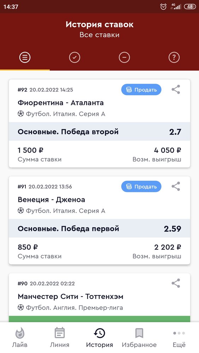Open the Лайв tab
Viewport: 199px width, 353px height.
click(20, 337)
